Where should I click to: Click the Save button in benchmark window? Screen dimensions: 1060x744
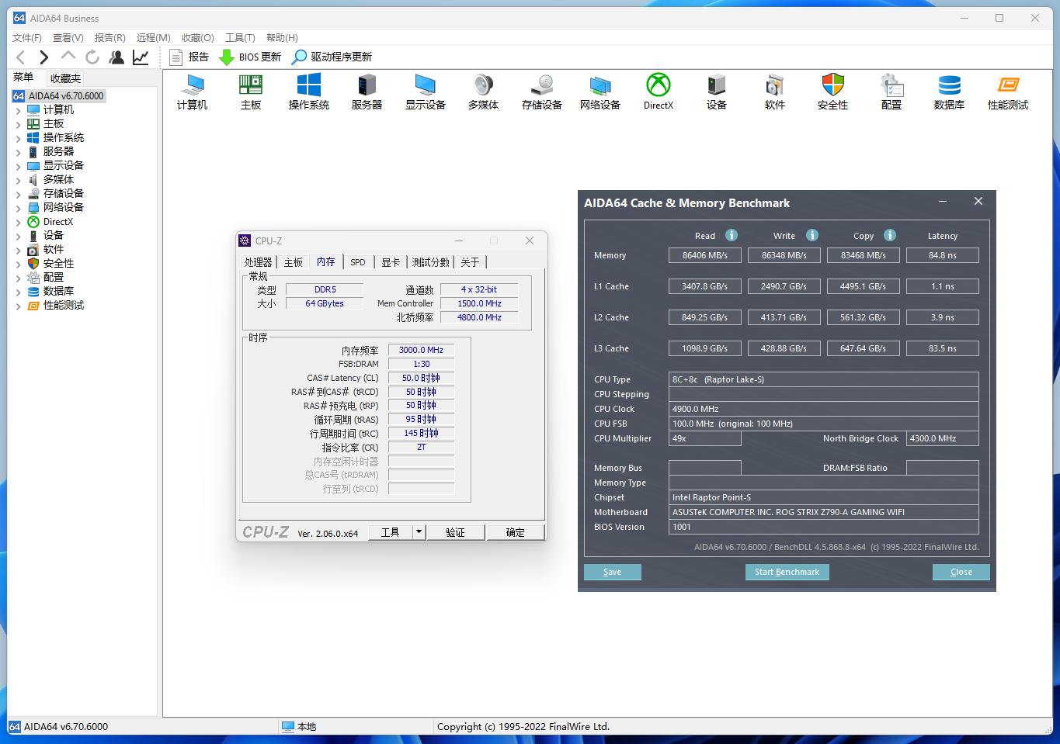[x=612, y=572]
